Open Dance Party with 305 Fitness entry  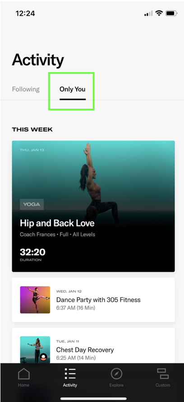93,300
